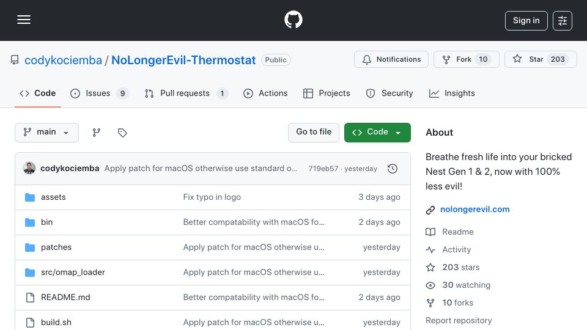This screenshot has width=587, height=330.
Task: Open the README.md file
Action: 65,298
